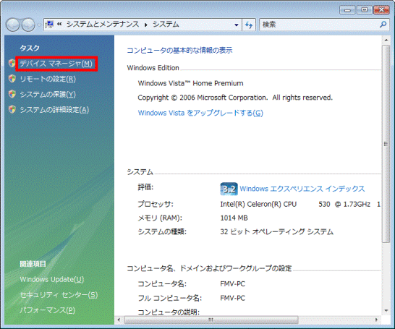Image resolution: width=395 pixels, height=329 pixels.
Task: Click the « chevron in the address bar
Action: tap(59, 24)
